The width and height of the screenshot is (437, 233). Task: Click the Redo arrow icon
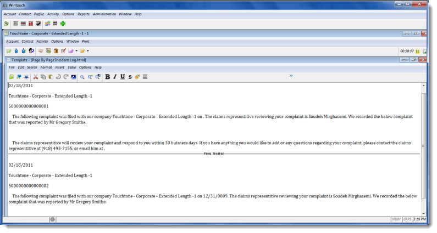pyautogui.click(x=66, y=77)
